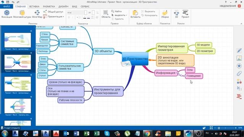Switch to Мозговой штурм mode
The height and width of the screenshot is (137, 244).
[22, 14]
